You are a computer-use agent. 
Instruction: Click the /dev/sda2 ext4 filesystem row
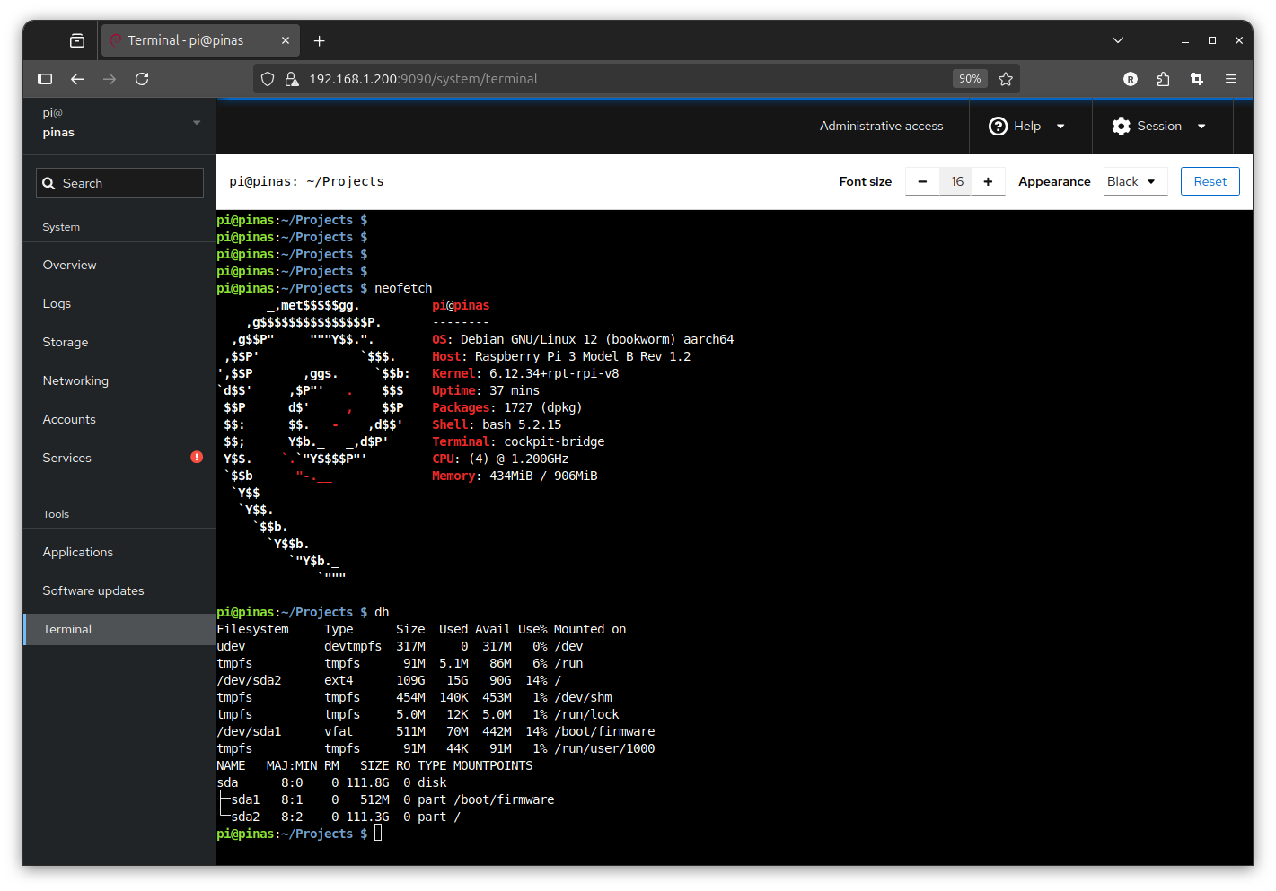click(389, 680)
